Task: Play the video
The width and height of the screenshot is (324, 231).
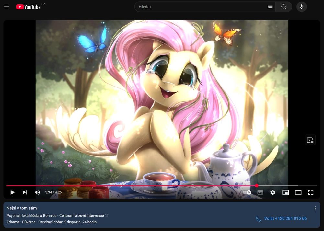Action: (12, 192)
